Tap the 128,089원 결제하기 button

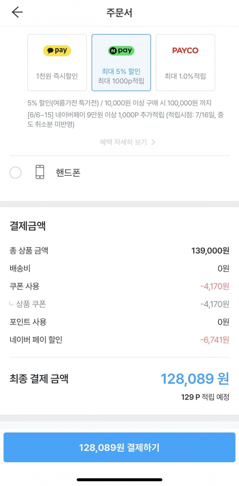119,447
